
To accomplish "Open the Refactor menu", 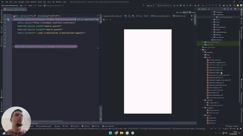I will pyautogui.click(x=34, y=2).
